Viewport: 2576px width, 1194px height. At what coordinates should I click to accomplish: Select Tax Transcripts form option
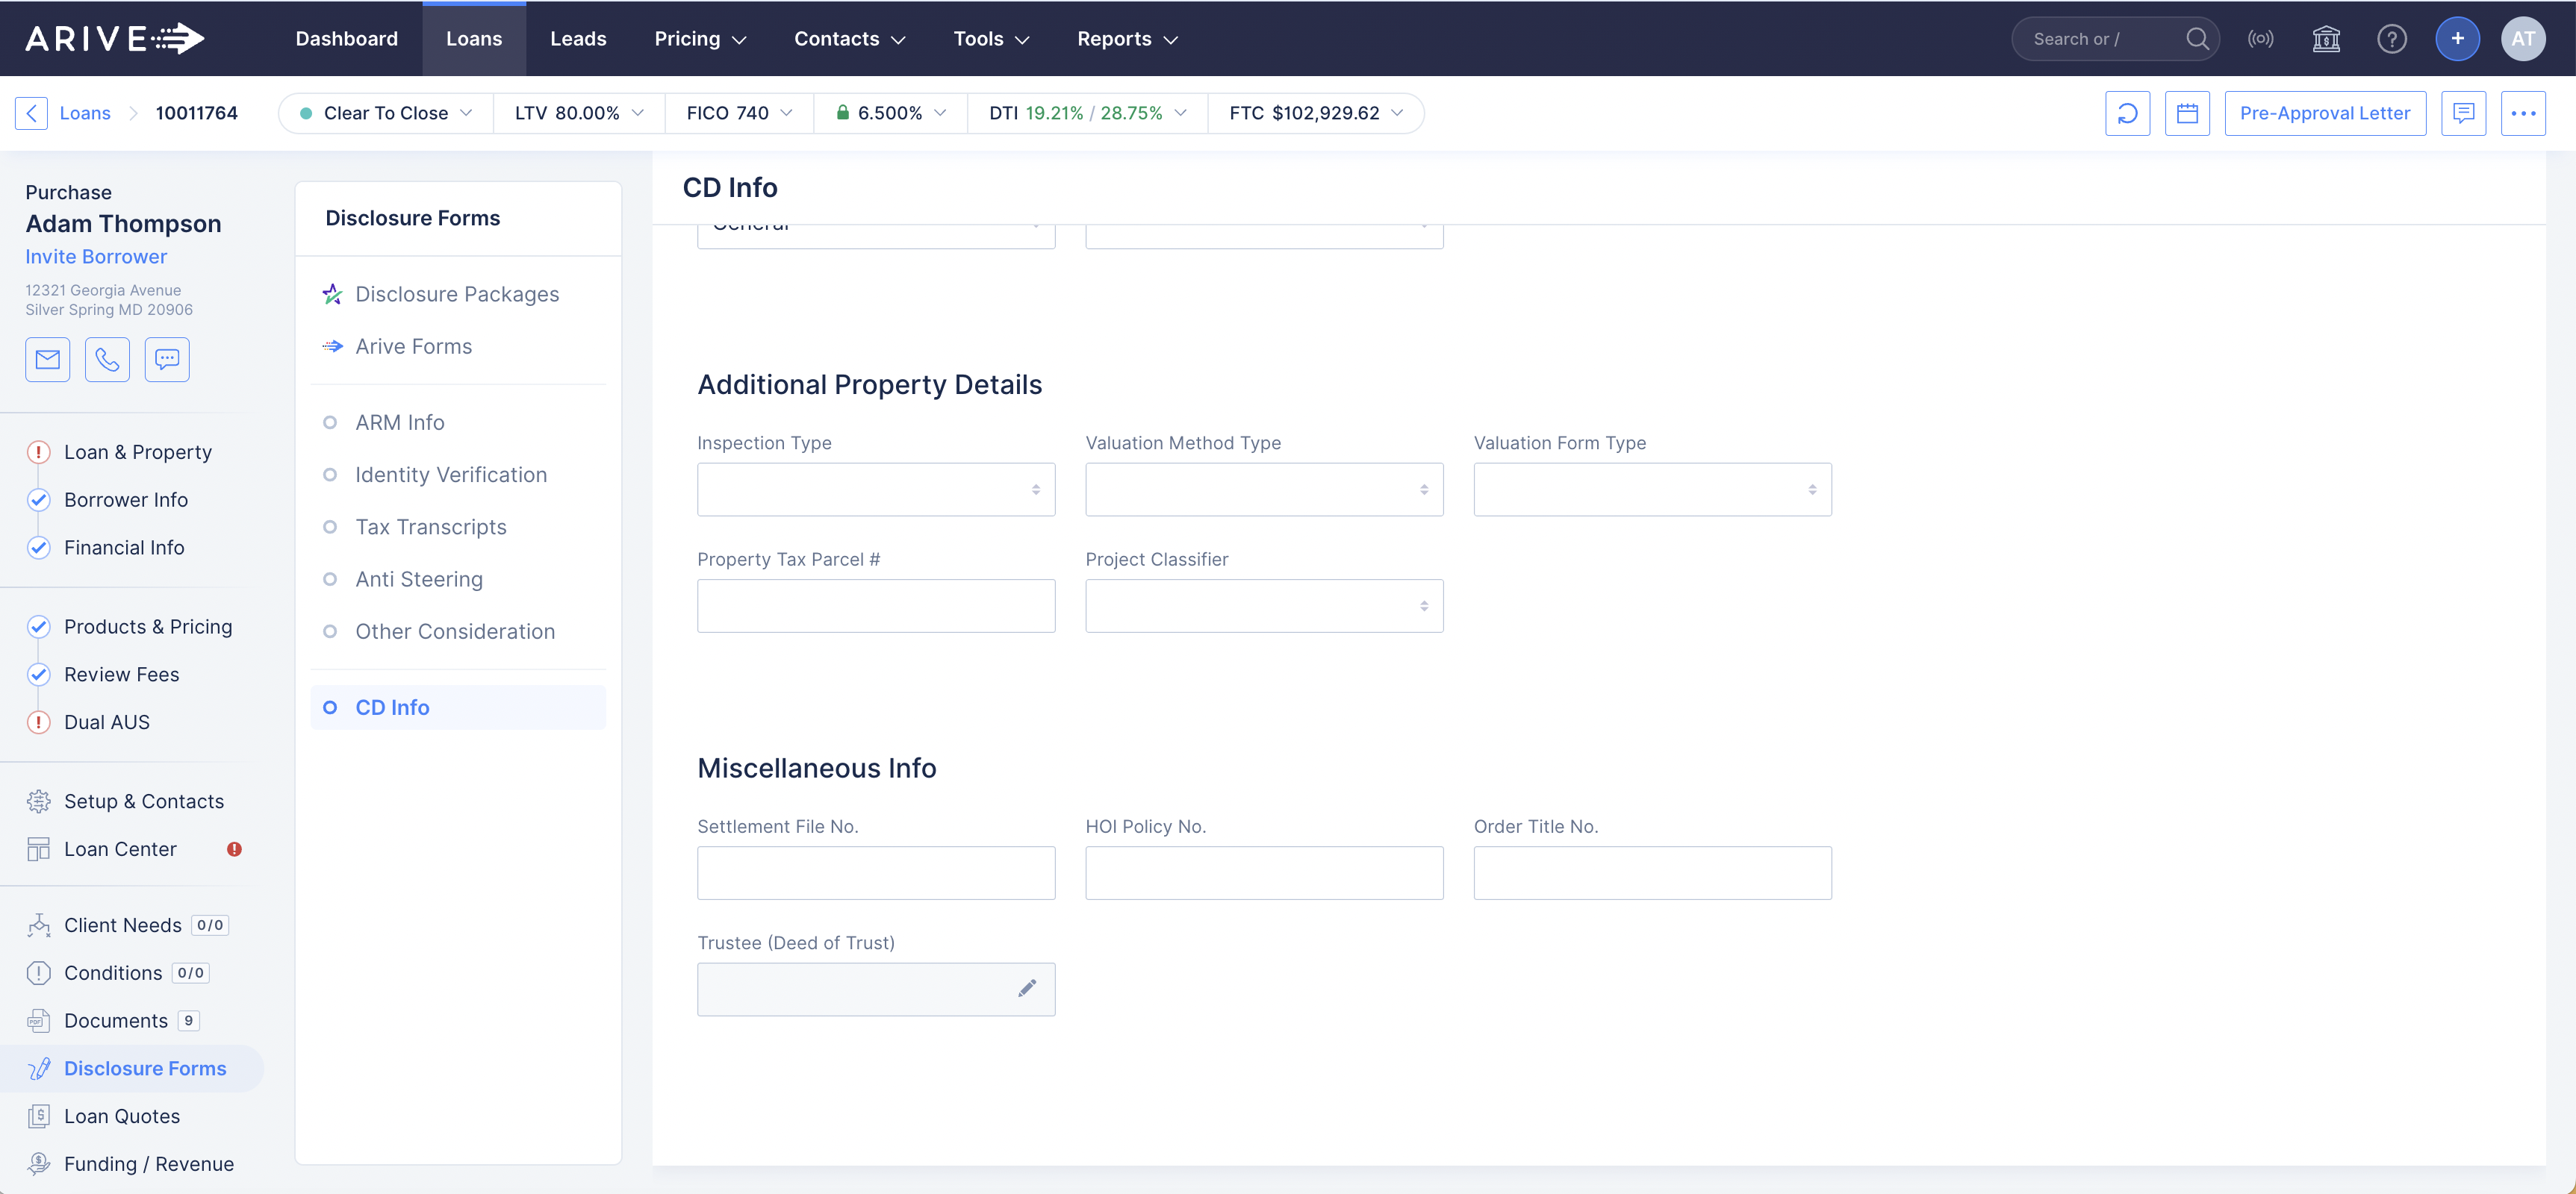coord(430,527)
